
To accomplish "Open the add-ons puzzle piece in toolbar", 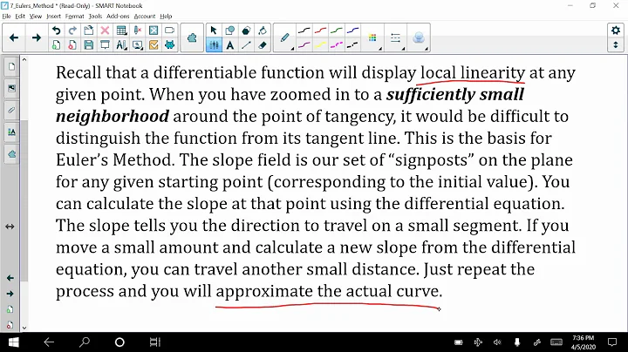I will (192, 38).
